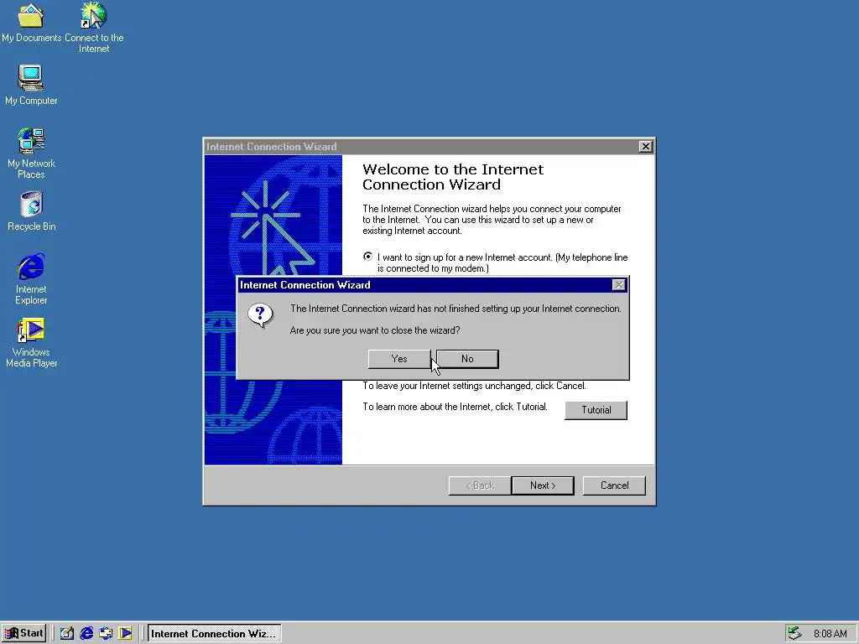Close the confirmation dialog with X
The height and width of the screenshot is (644, 859).
point(618,285)
